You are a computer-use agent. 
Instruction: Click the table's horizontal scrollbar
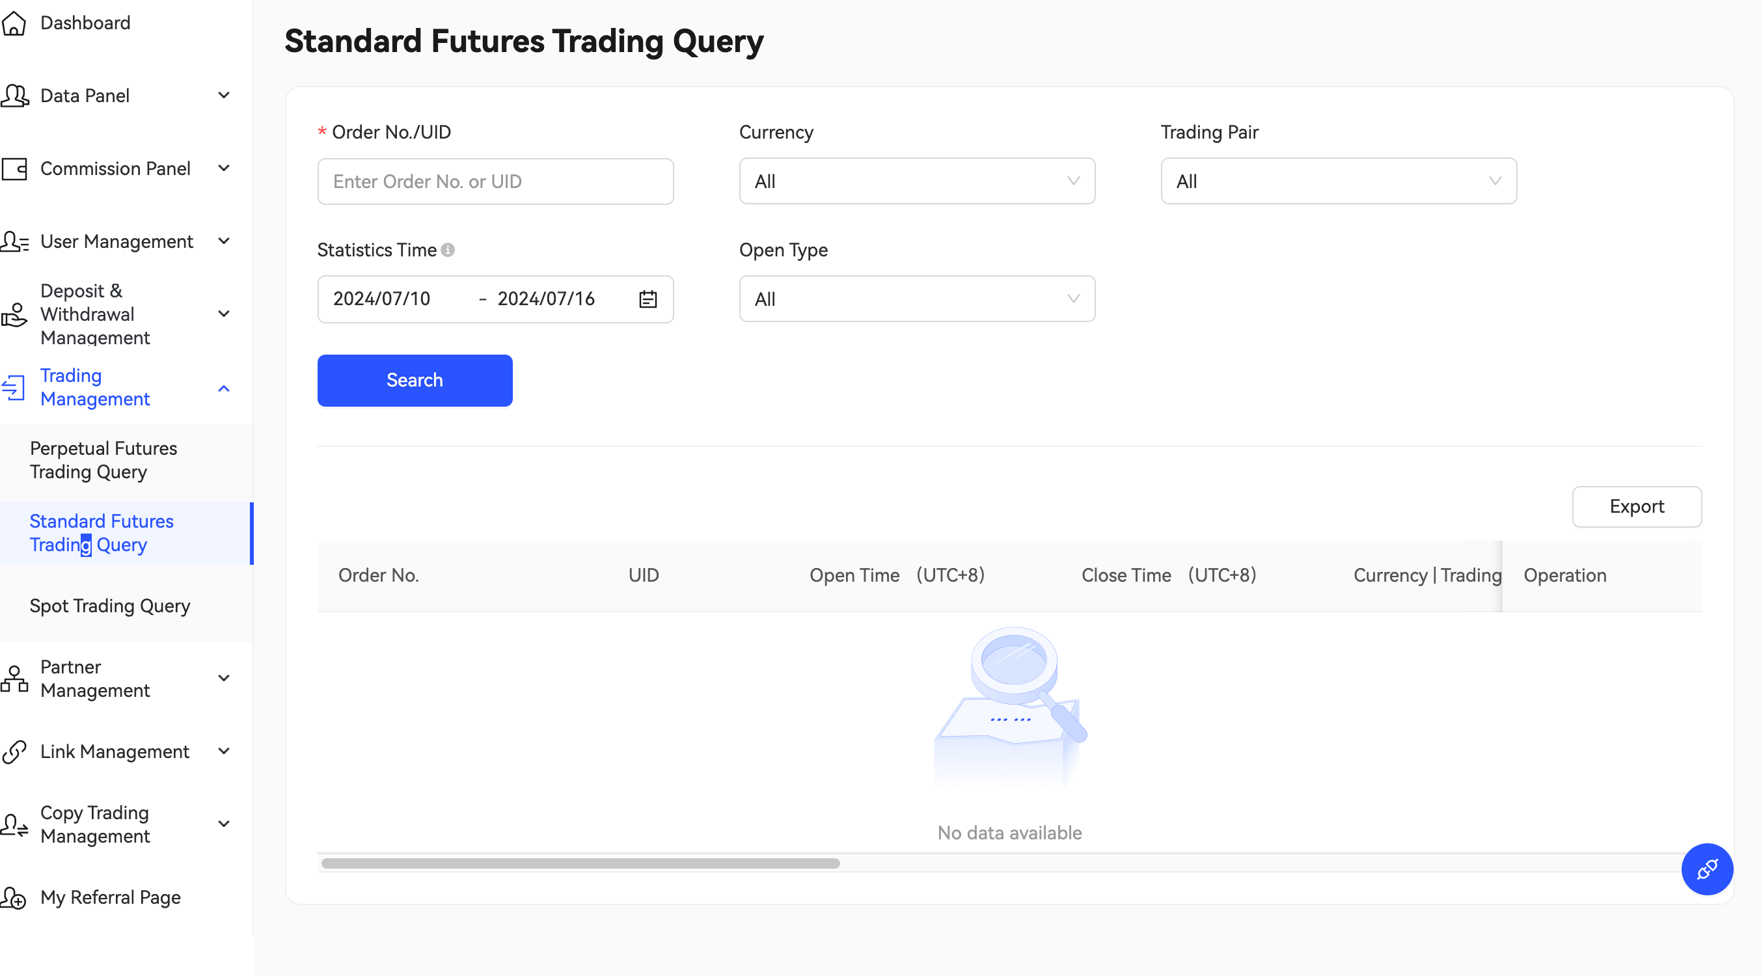[x=580, y=863]
